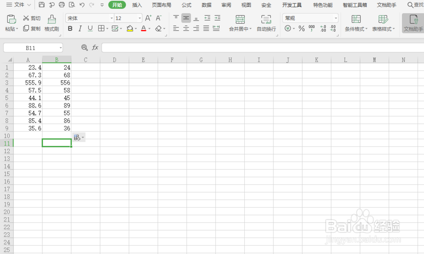
Task: Expand the Name Box dropdown
Action: click(61, 48)
